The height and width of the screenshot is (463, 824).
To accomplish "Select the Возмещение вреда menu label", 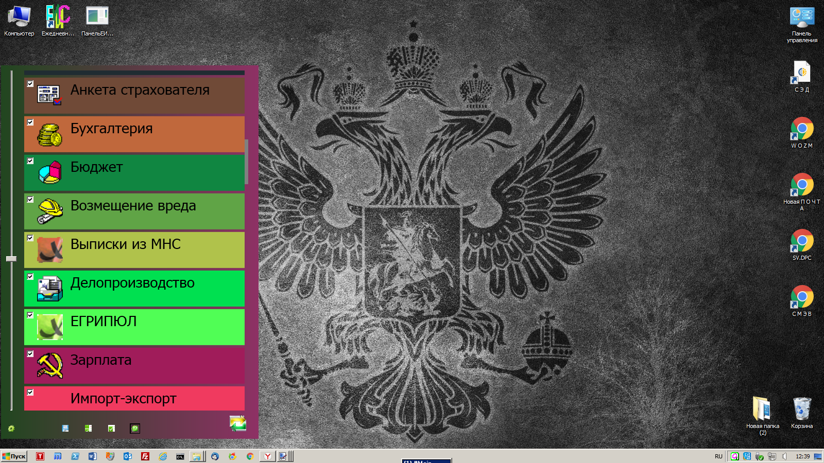I will pos(133,206).
